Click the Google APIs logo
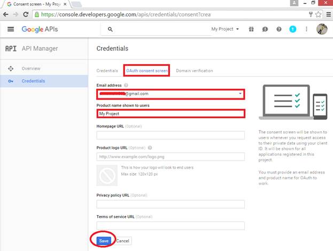Screen dimensions: 333x251 (40, 29)
